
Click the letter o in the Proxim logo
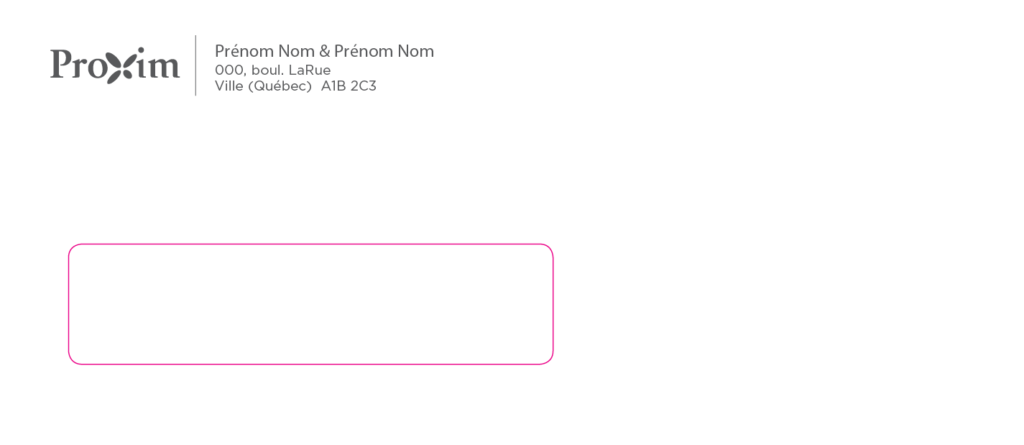point(96,68)
